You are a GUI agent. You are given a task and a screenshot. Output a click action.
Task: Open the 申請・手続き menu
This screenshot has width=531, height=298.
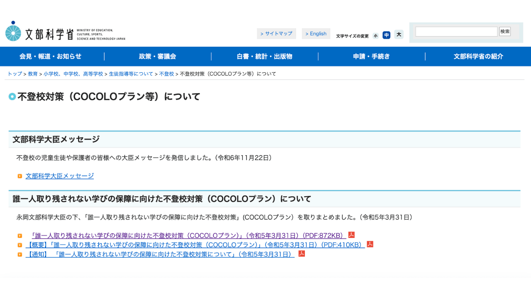coord(371,57)
